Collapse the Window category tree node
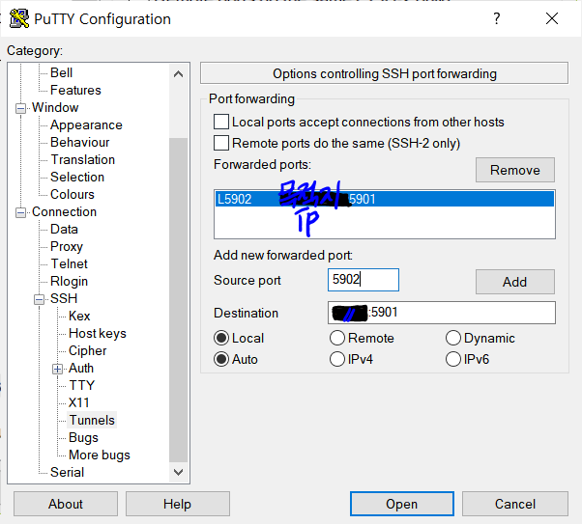This screenshot has width=582, height=524. (21, 108)
